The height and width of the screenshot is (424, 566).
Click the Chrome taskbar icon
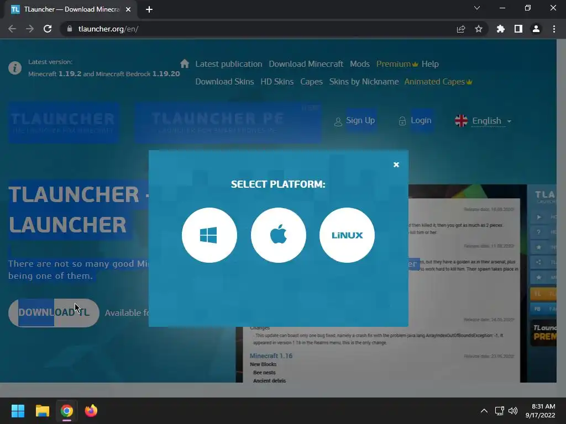click(66, 411)
